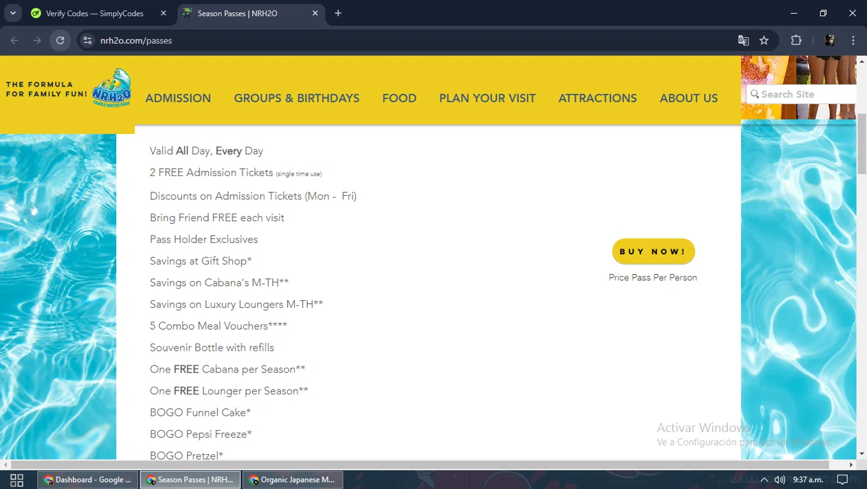Viewport: 867px width, 489px height.
Task: Close the Season Passes NRH2O tab
Action: [315, 13]
